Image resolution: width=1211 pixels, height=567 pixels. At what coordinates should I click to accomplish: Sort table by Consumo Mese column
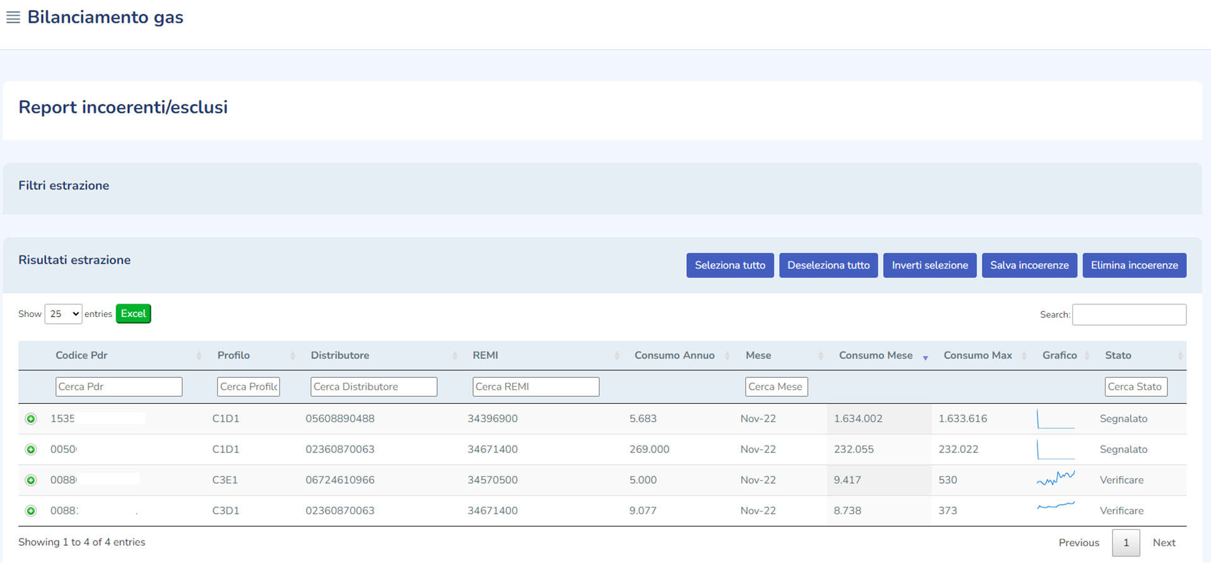coord(875,355)
